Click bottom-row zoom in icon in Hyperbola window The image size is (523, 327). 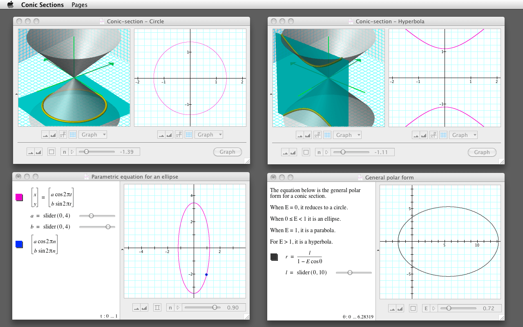click(x=293, y=152)
